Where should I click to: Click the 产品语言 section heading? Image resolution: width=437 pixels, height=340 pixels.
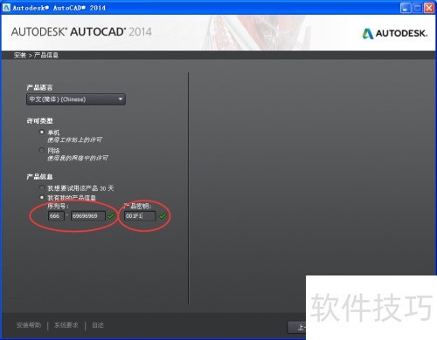click(39, 87)
